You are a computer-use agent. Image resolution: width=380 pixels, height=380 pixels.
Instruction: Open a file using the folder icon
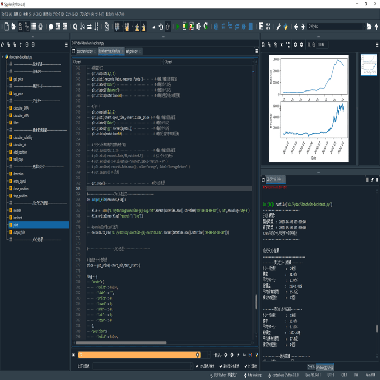[x=13, y=26]
